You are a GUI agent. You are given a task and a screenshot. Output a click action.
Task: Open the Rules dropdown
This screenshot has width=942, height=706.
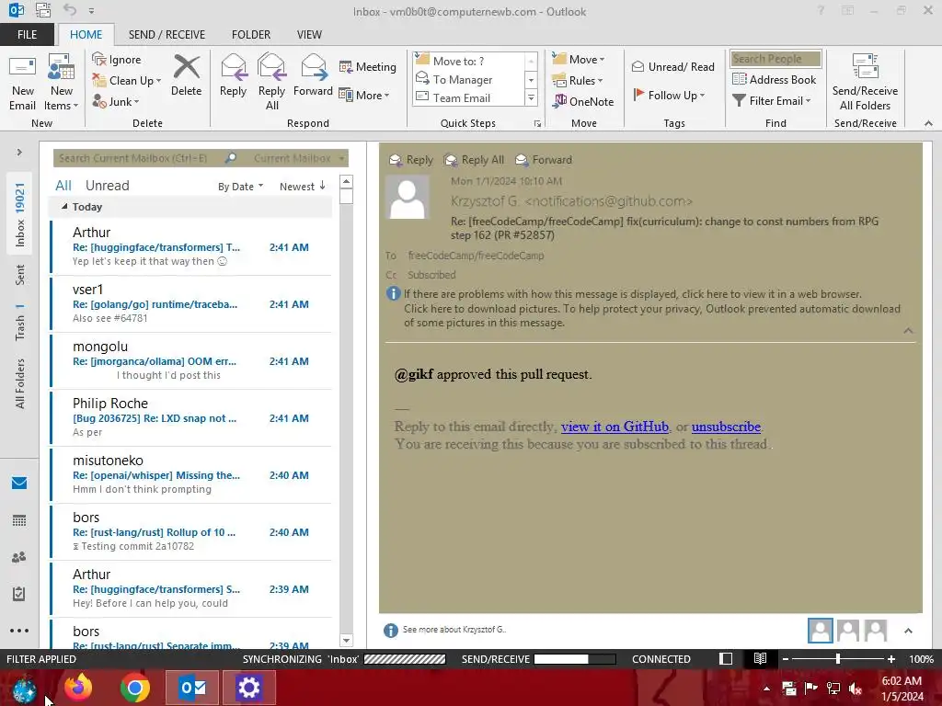tap(578, 81)
